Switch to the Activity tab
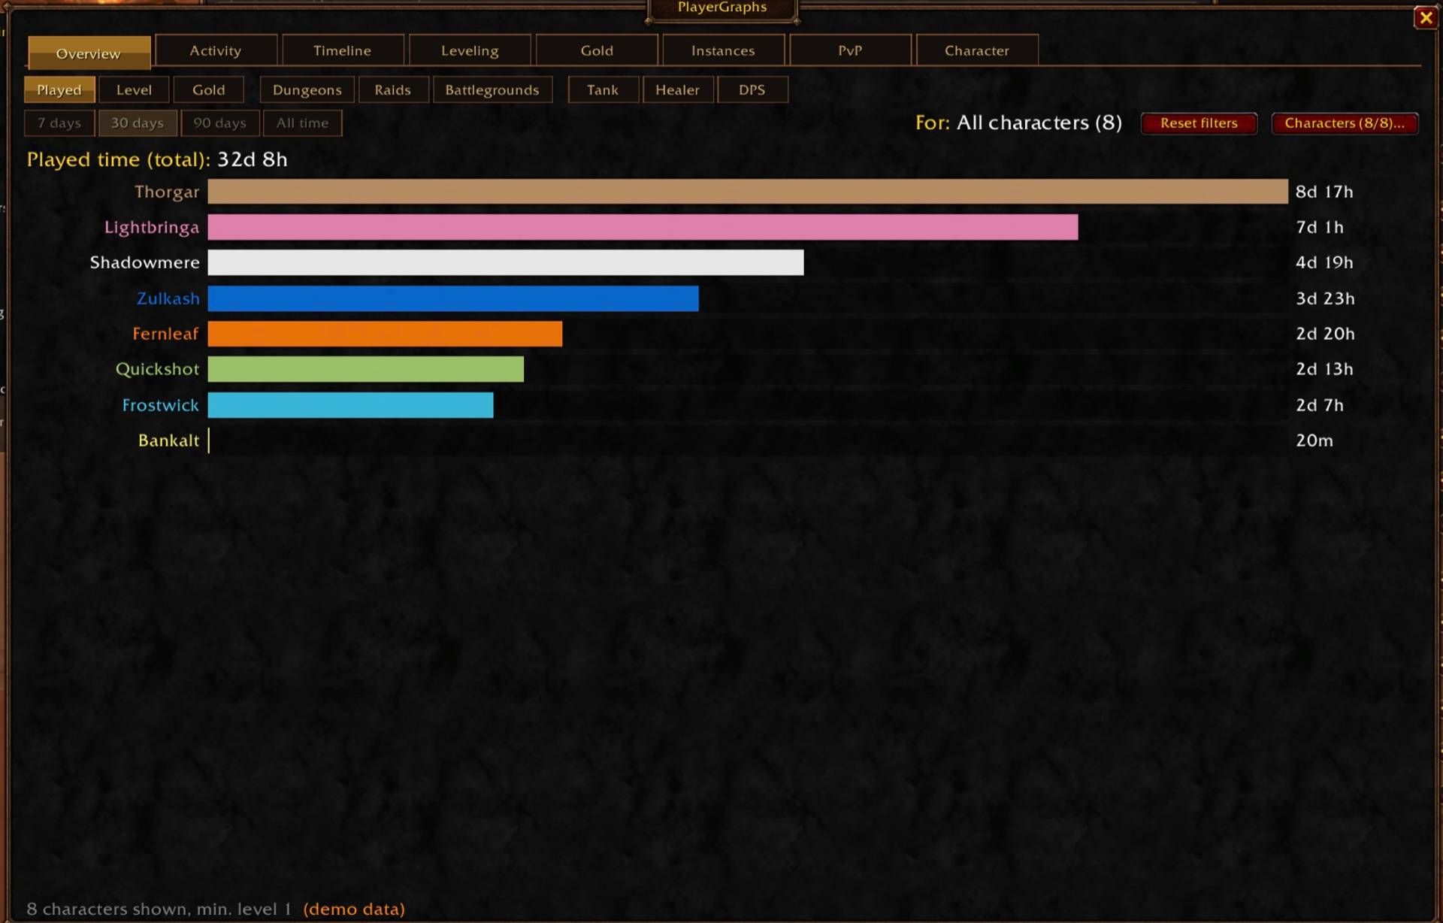The image size is (1443, 923). (216, 50)
